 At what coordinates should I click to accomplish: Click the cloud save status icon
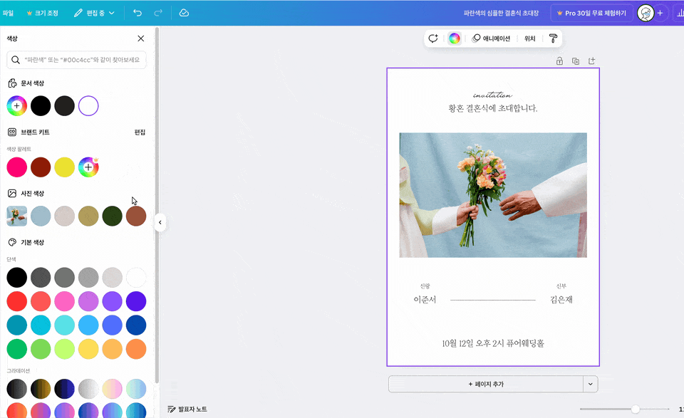[x=184, y=13]
